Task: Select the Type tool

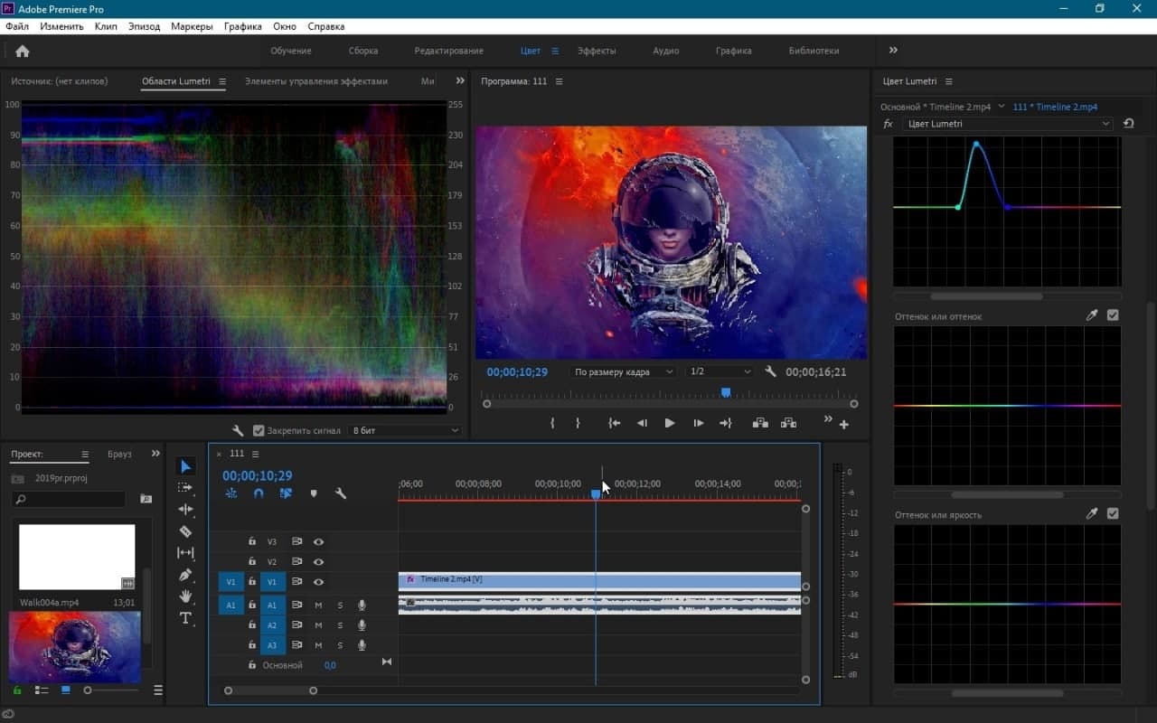Action: pyautogui.click(x=185, y=618)
